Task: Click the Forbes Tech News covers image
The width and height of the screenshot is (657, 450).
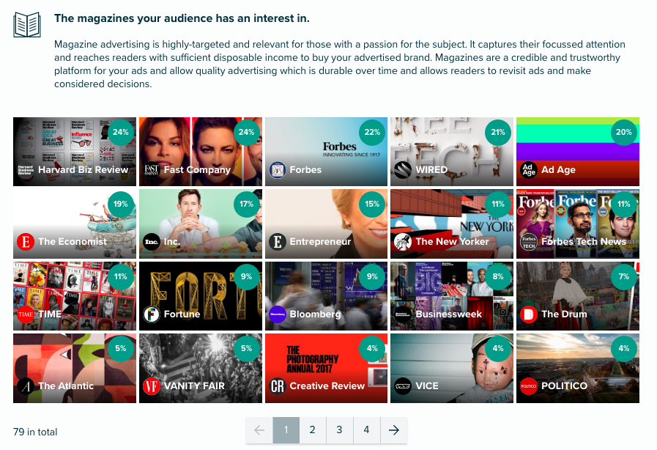Action: click(578, 224)
